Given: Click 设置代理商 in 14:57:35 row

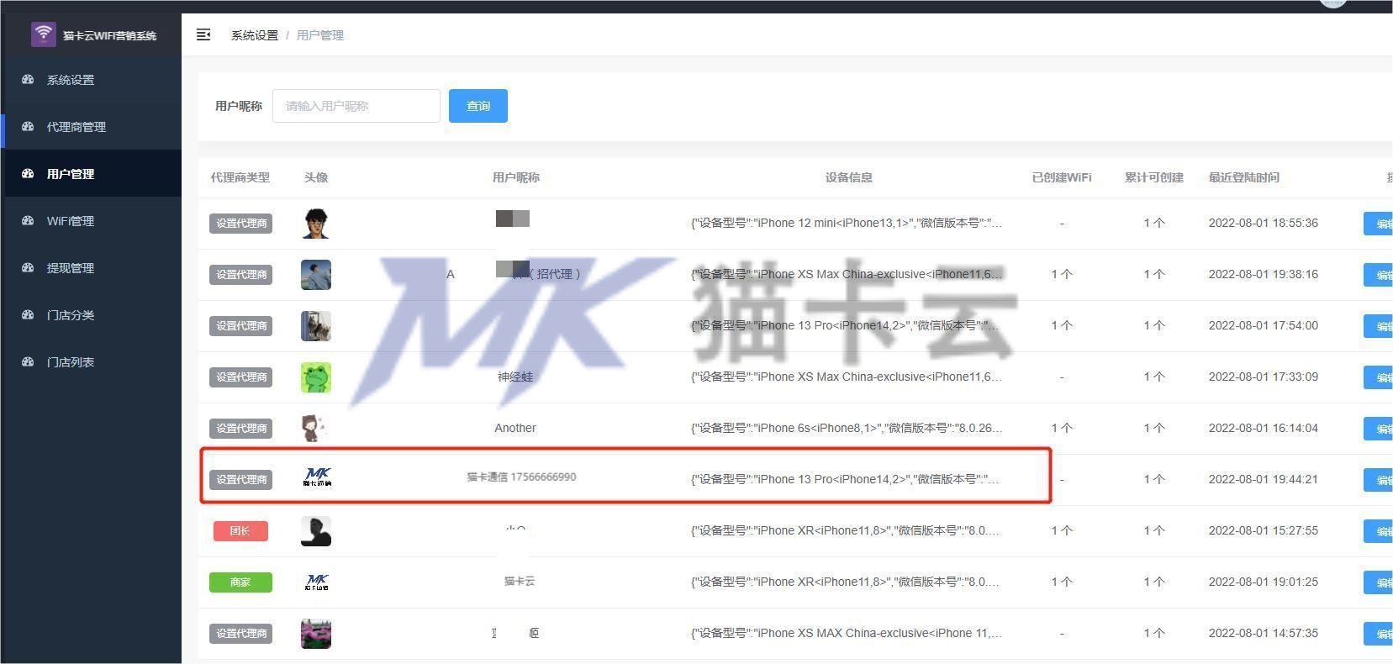Looking at the screenshot, I should pos(241,634).
